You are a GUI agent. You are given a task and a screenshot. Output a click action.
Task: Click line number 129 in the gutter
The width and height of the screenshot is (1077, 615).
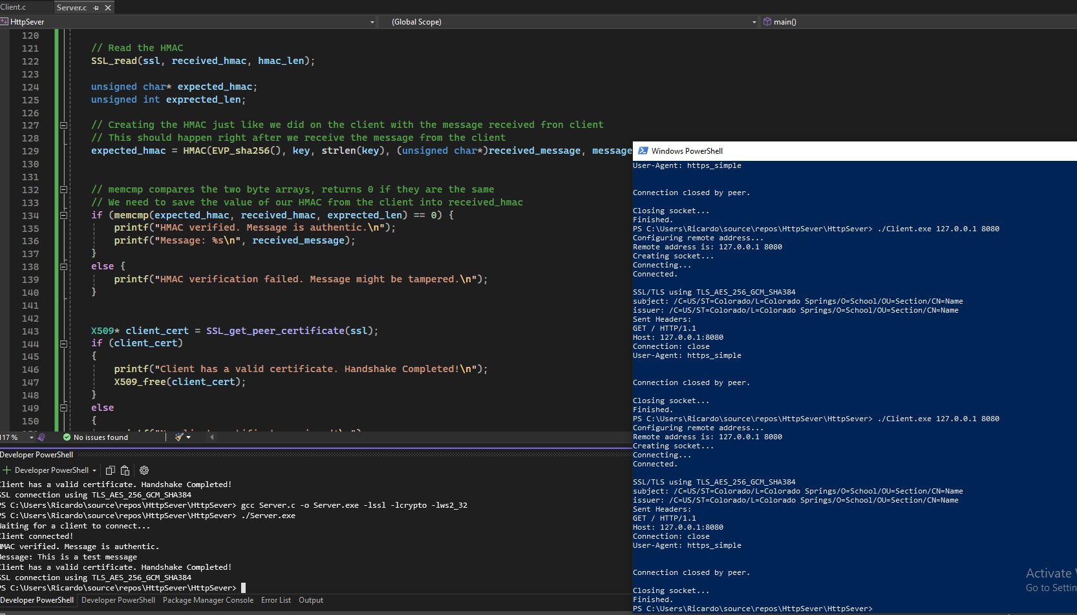point(30,151)
